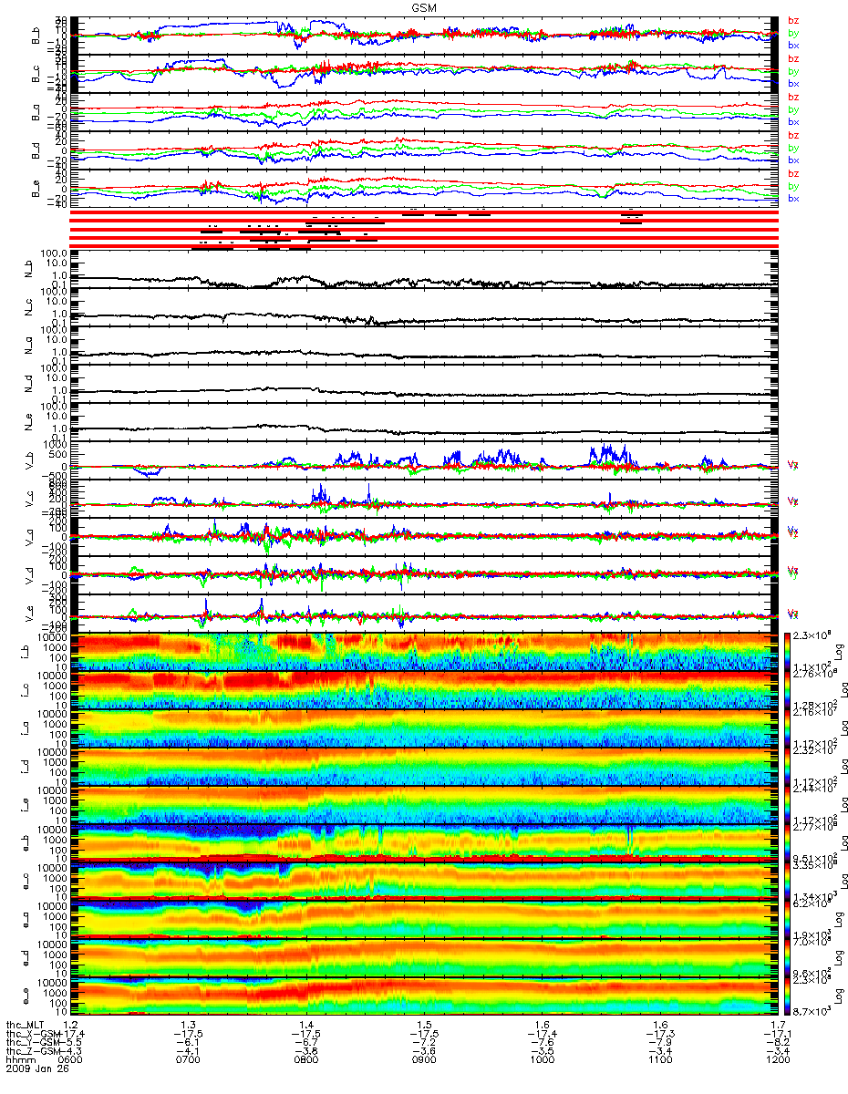
Task: Select the B_b panel axis label
Action: [35, 36]
